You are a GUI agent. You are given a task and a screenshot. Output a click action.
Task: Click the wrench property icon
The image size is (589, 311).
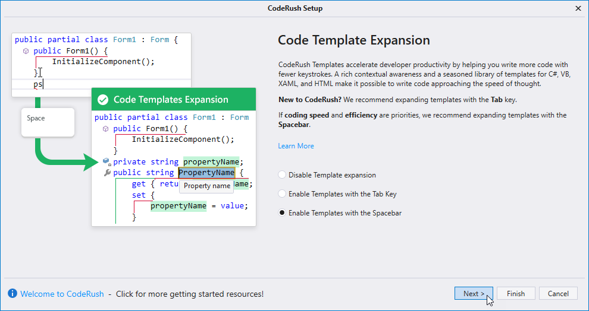click(106, 173)
